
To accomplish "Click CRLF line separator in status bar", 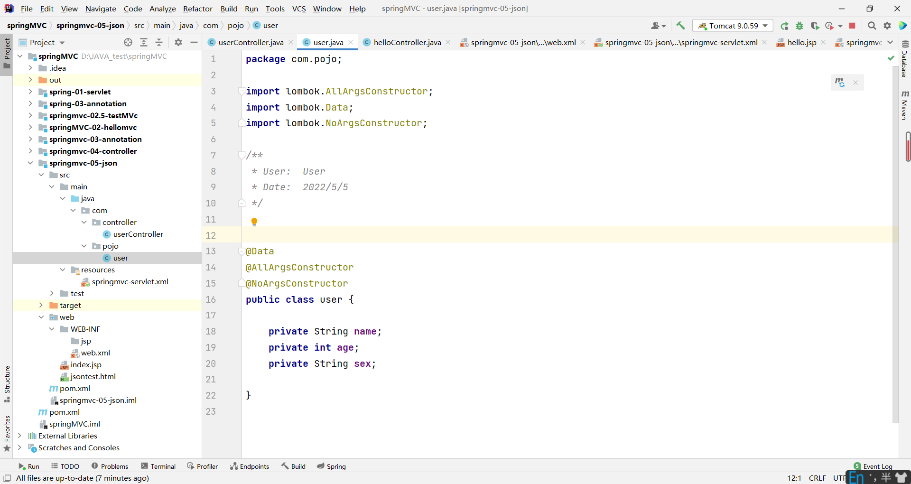I will coord(817,478).
